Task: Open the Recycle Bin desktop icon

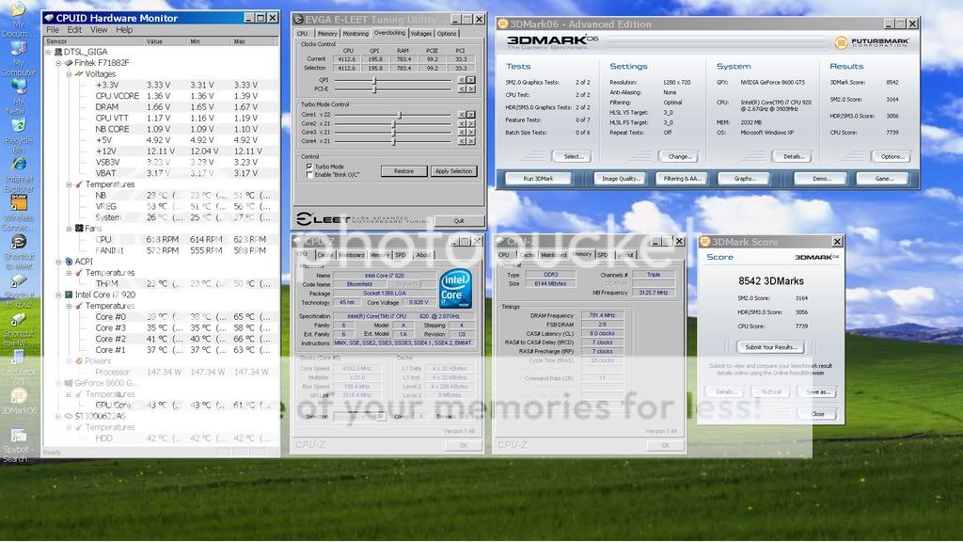Action: click(x=19, y=125)
